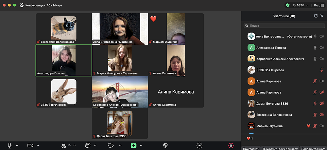Pop out the participants panel
This screenshot has height=150, width=327.
(x=316, y=16)
